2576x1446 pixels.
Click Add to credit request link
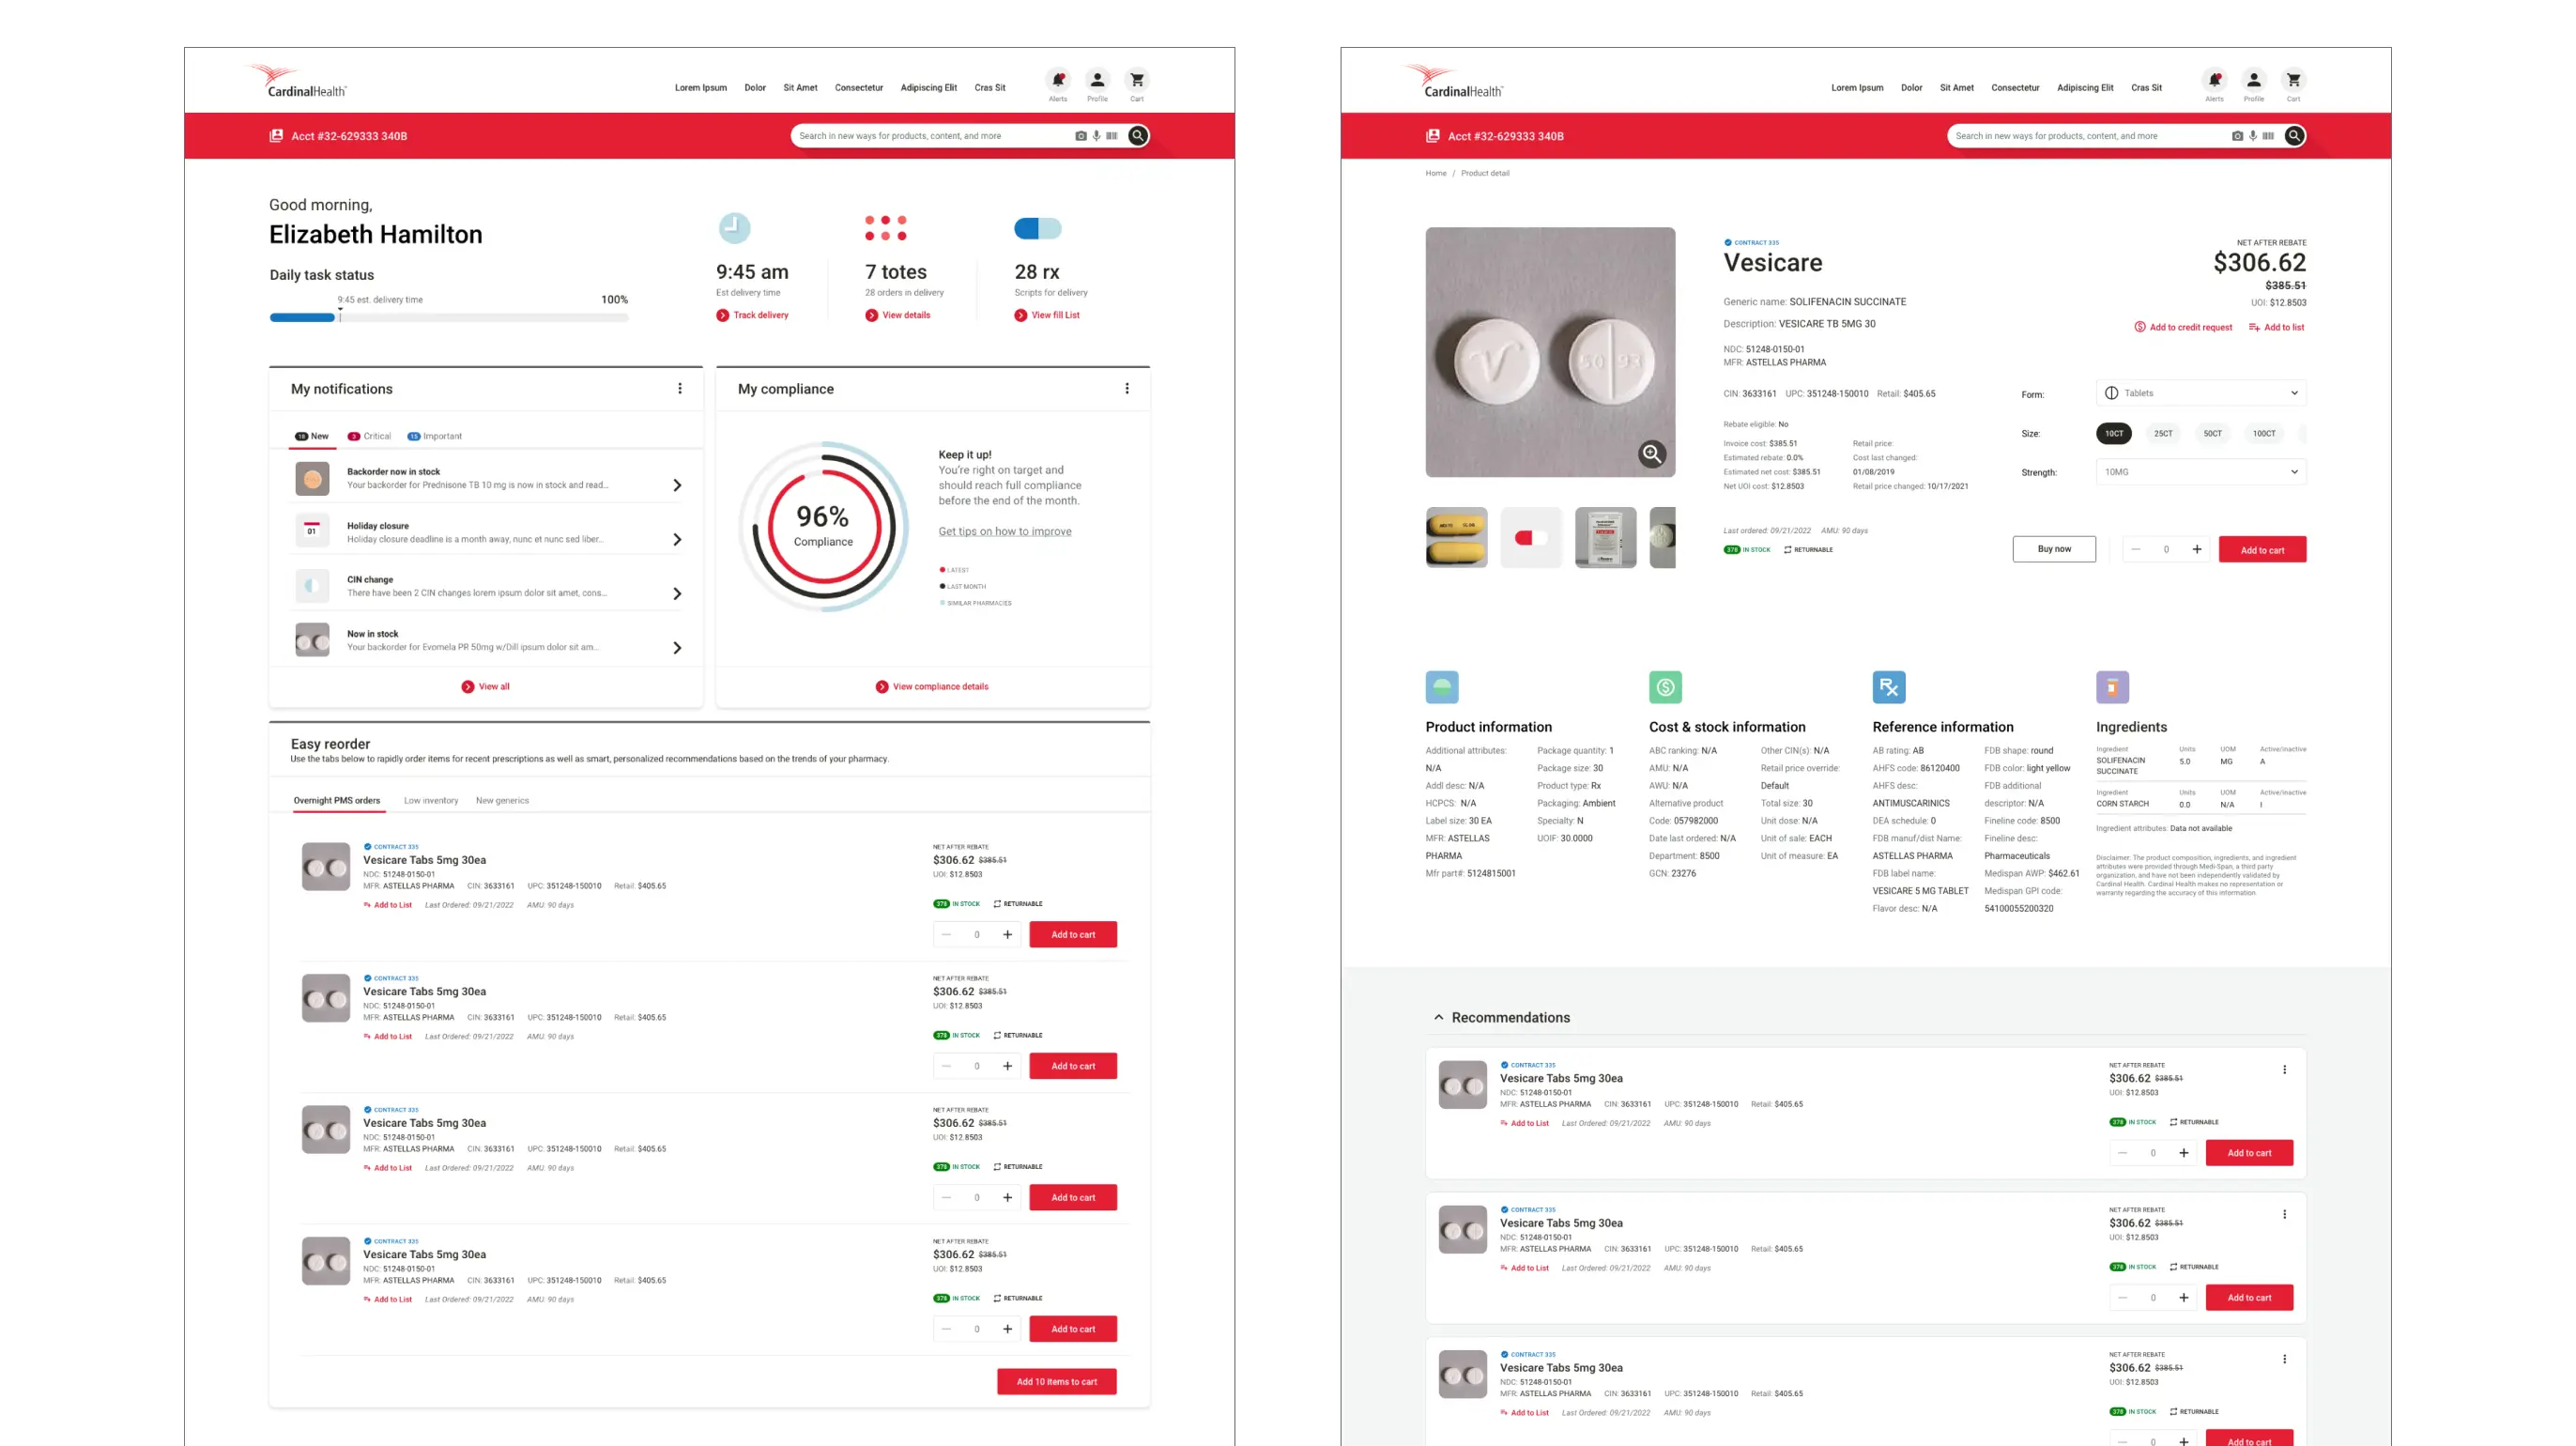tap(2183, 328)
